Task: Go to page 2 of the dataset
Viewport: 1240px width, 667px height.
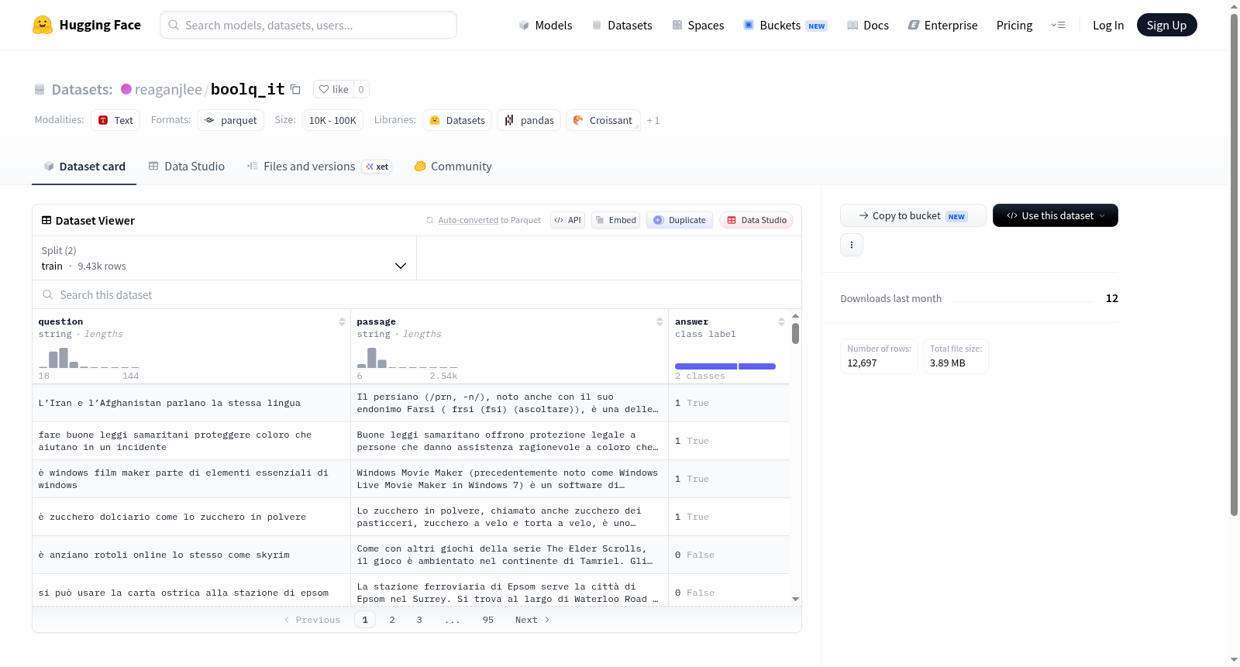Action: point(392,620)
